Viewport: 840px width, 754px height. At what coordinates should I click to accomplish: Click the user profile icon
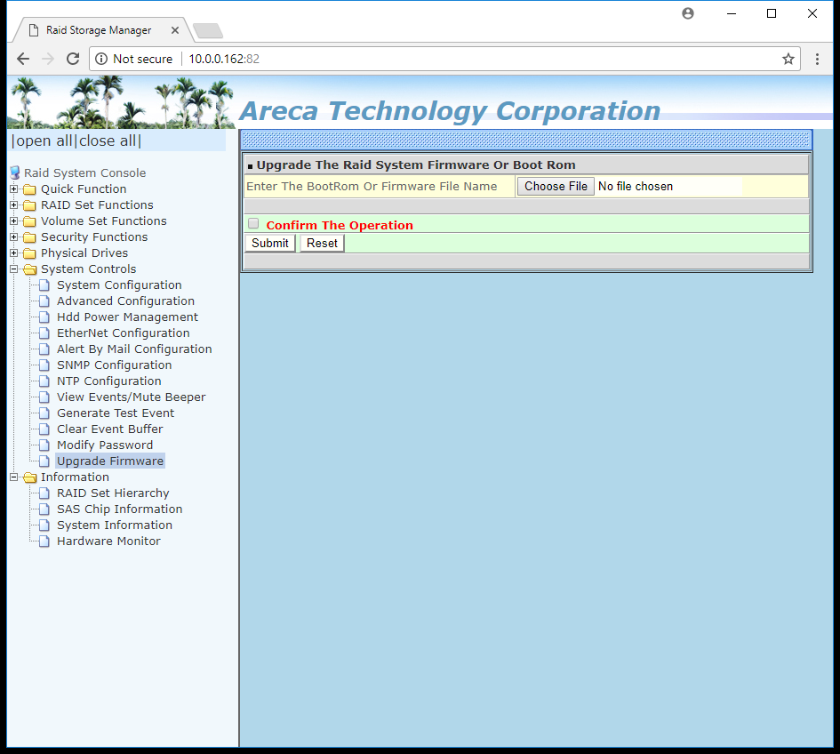click(688, 13)
